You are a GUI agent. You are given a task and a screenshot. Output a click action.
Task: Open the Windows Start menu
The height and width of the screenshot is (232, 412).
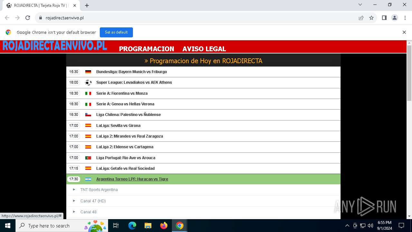[8, 226]
